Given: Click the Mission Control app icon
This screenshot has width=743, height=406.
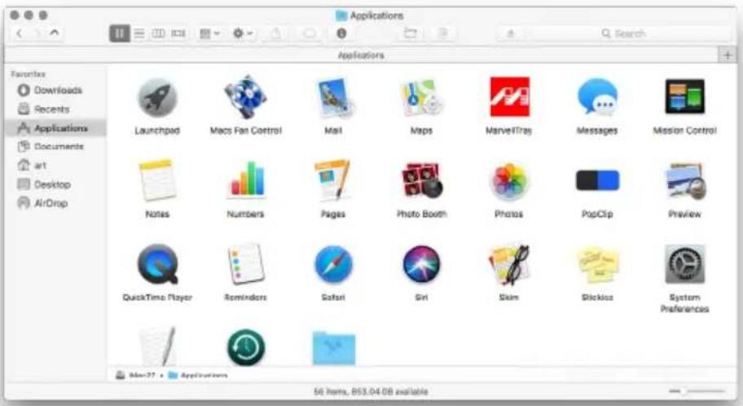Looking at the screenshot, I should tap(684, 97).
